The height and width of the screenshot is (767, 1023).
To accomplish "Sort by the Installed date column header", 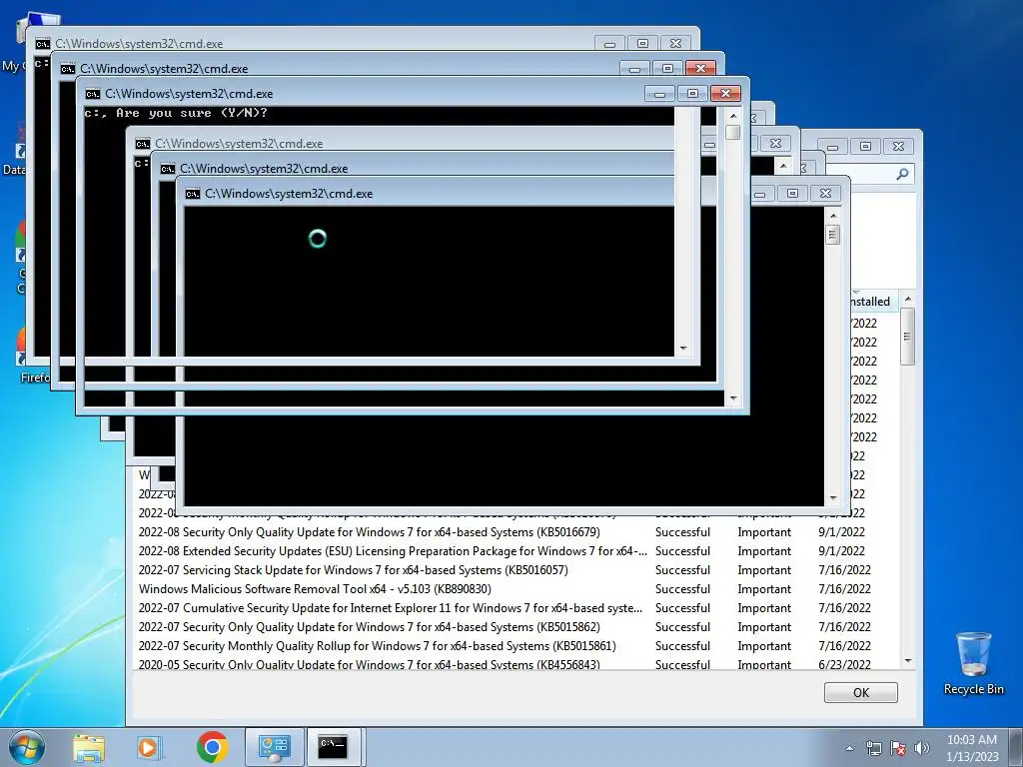I will 875,302.
